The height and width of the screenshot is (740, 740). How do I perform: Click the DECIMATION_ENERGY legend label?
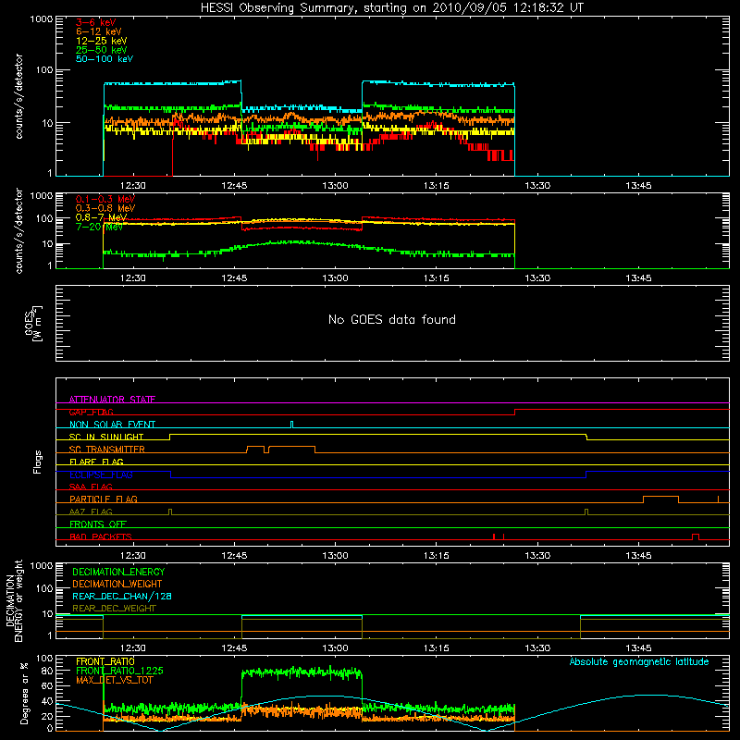tap(118, 572)
